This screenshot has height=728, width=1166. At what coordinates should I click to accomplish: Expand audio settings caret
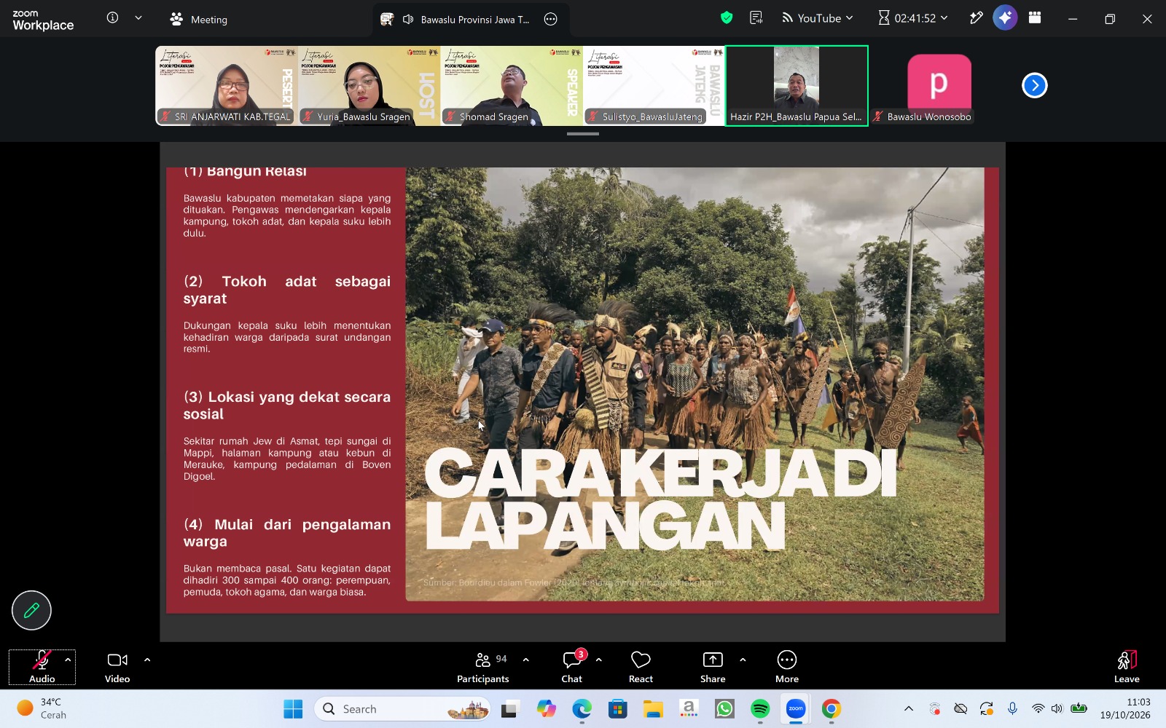[x=68, y=660]
